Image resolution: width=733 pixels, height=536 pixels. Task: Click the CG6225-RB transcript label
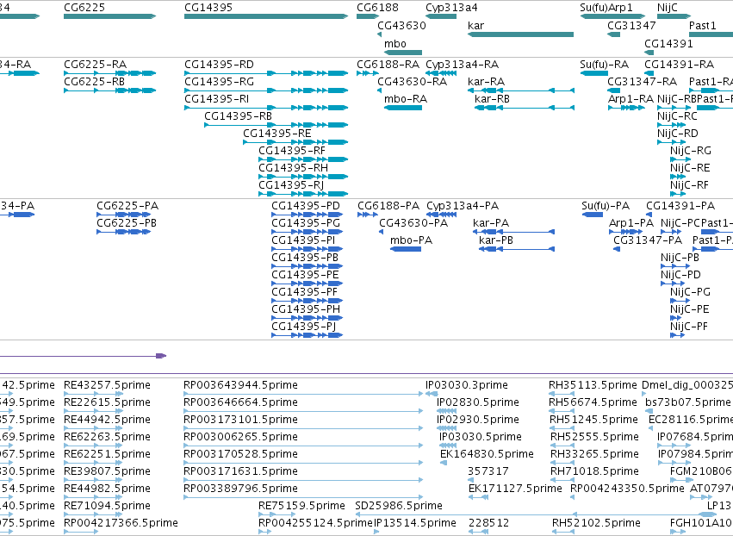click(95, 81)
